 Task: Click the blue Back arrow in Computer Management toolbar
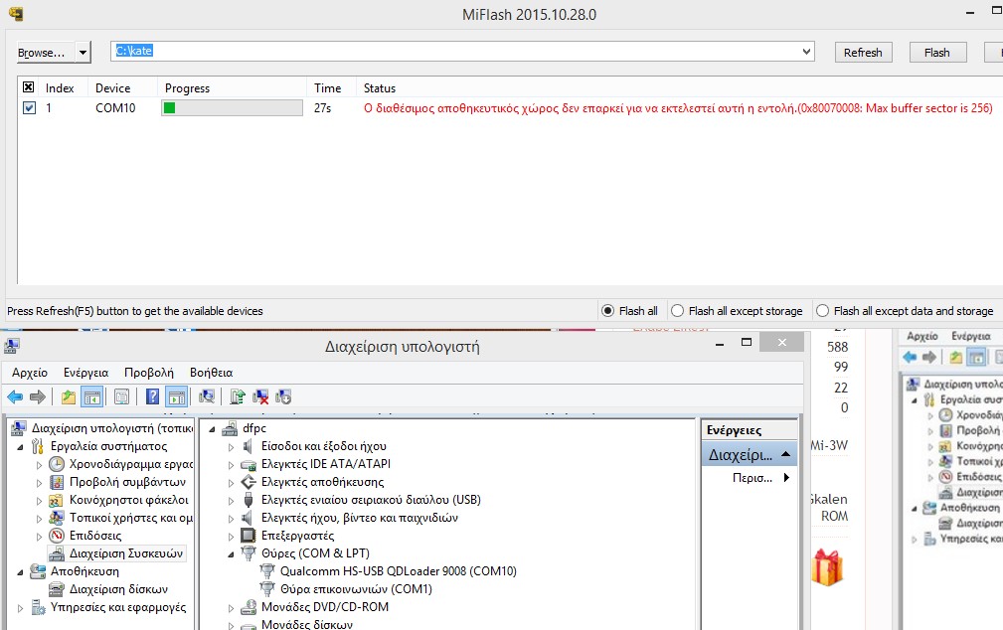[15, 397]
